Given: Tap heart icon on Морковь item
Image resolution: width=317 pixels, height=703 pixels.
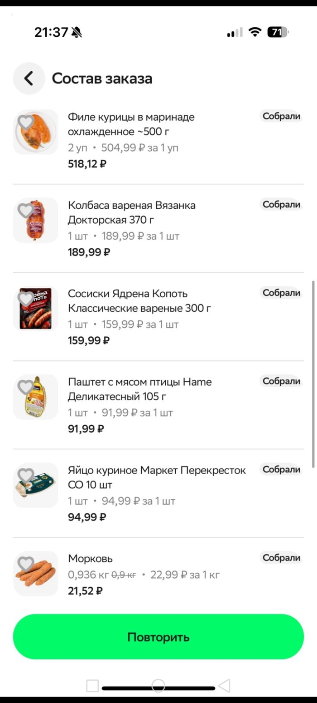Looking at the screenshot, I should 25,564.
